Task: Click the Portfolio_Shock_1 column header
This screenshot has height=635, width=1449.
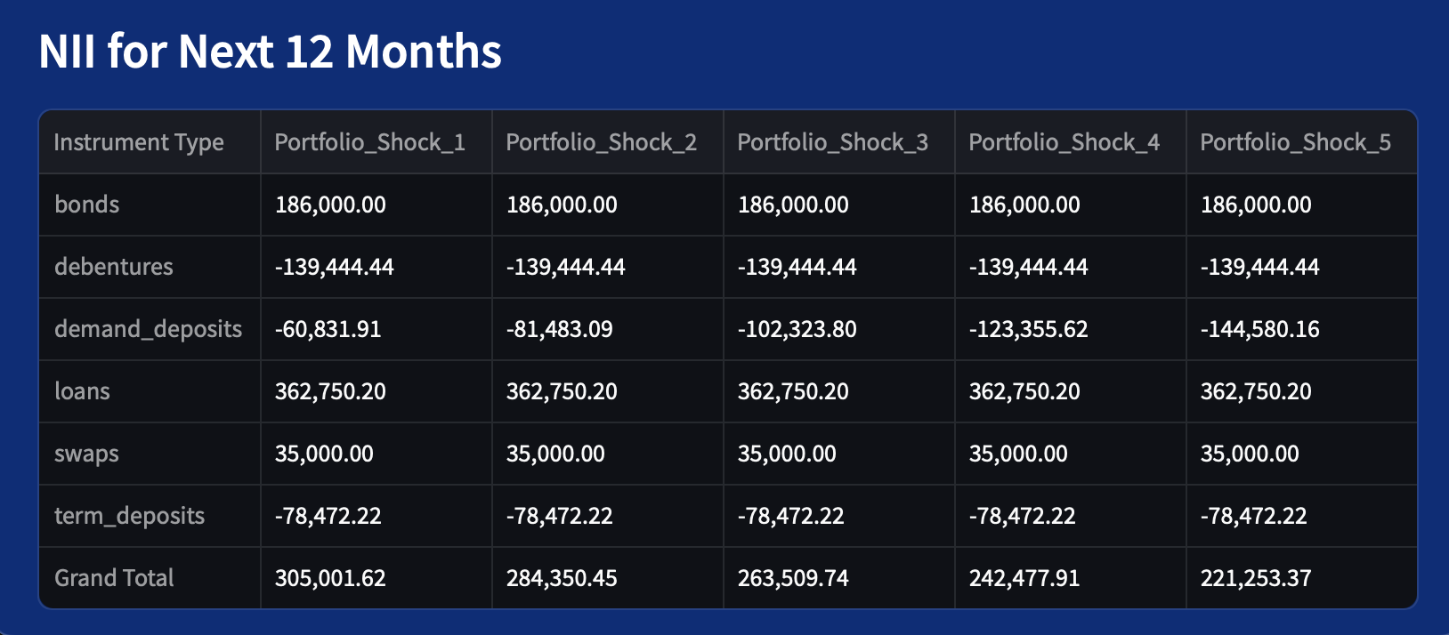Action: pos(369,142)
